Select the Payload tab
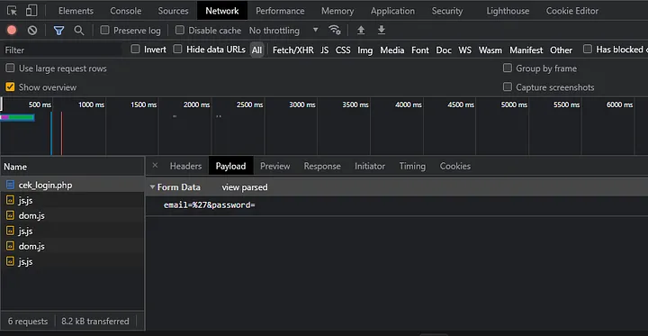This screenshot has height=336, width=648. coord(230,166)
